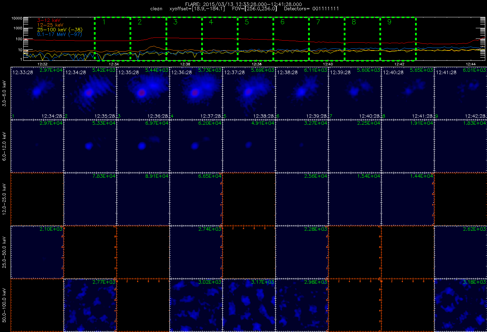Select interval 7 in the light curve

pos(326,38)
